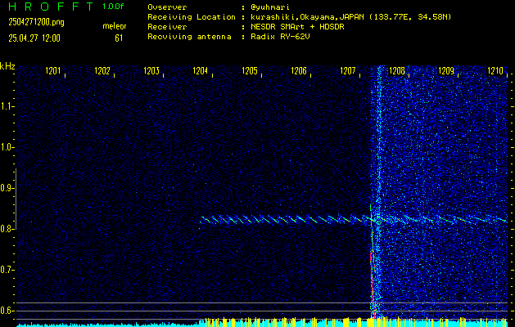This screenshot has height=327, width=515.
Task: Click the sawtooth signal trace near 0.82 kHz
Action: [353, 220]
